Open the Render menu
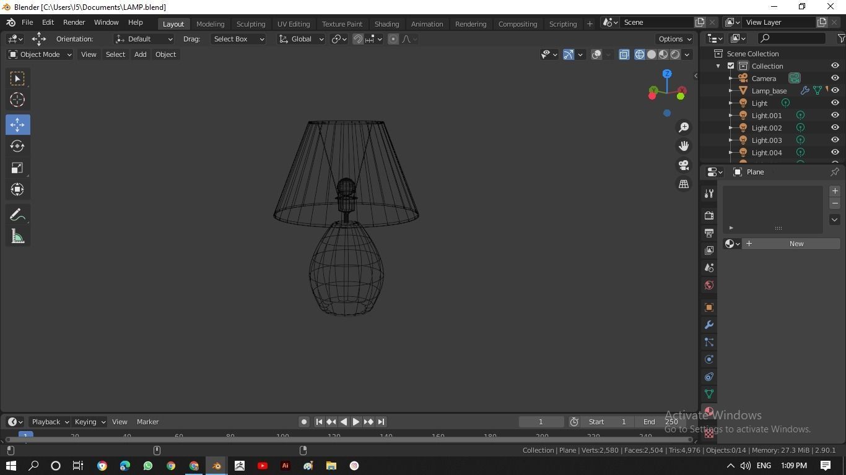This screenshot has height=475, width=846. click(x=74, y=22)
